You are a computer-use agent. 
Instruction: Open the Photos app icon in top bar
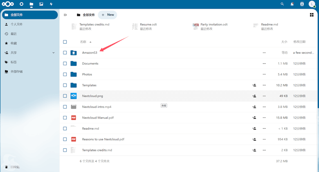click(x=41, y=4)
